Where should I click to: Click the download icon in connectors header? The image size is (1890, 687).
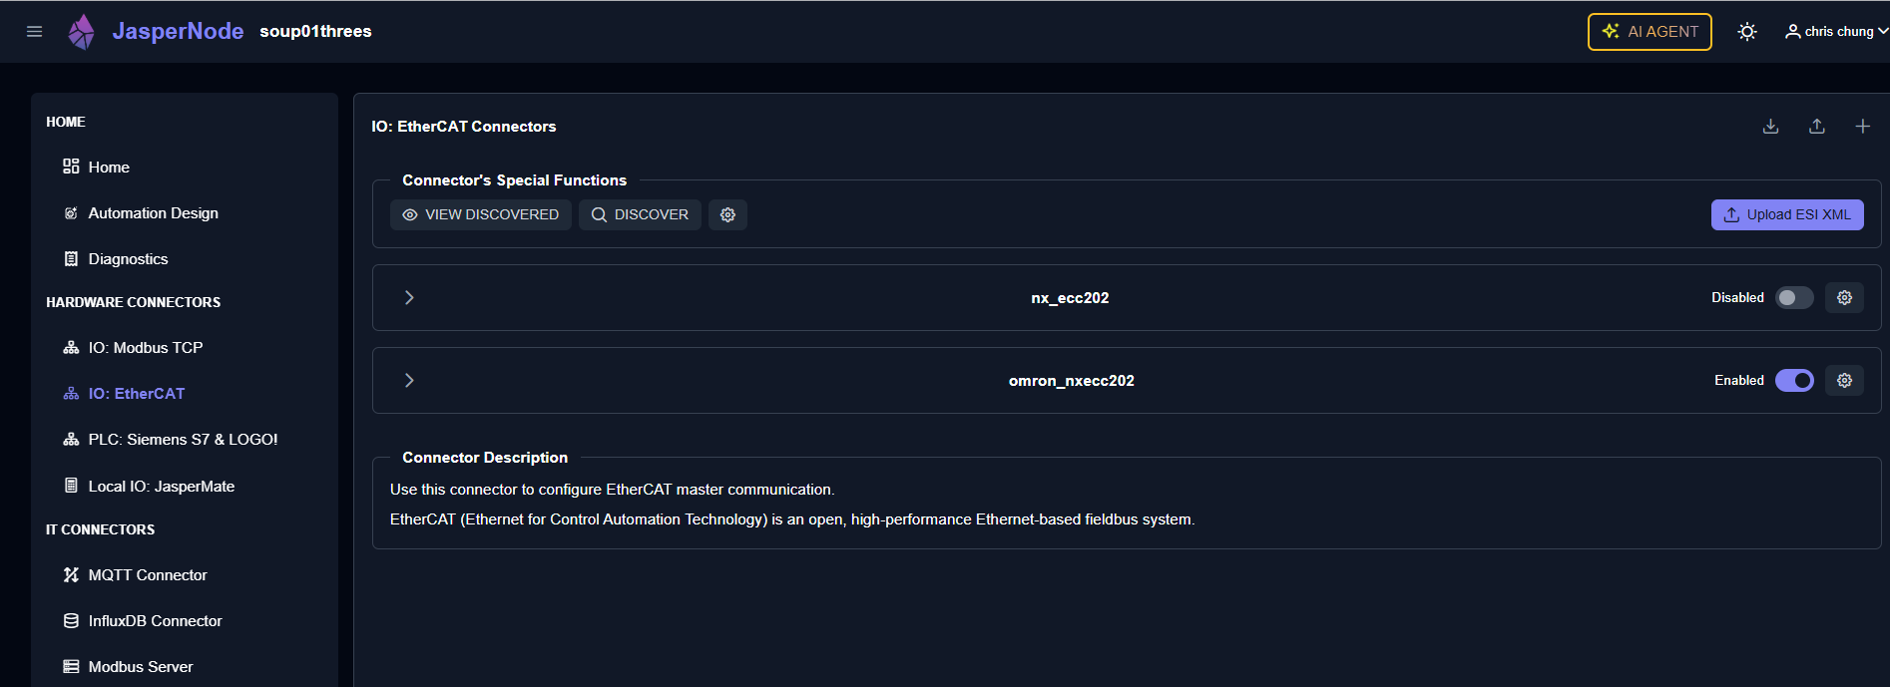[1770, 127]
